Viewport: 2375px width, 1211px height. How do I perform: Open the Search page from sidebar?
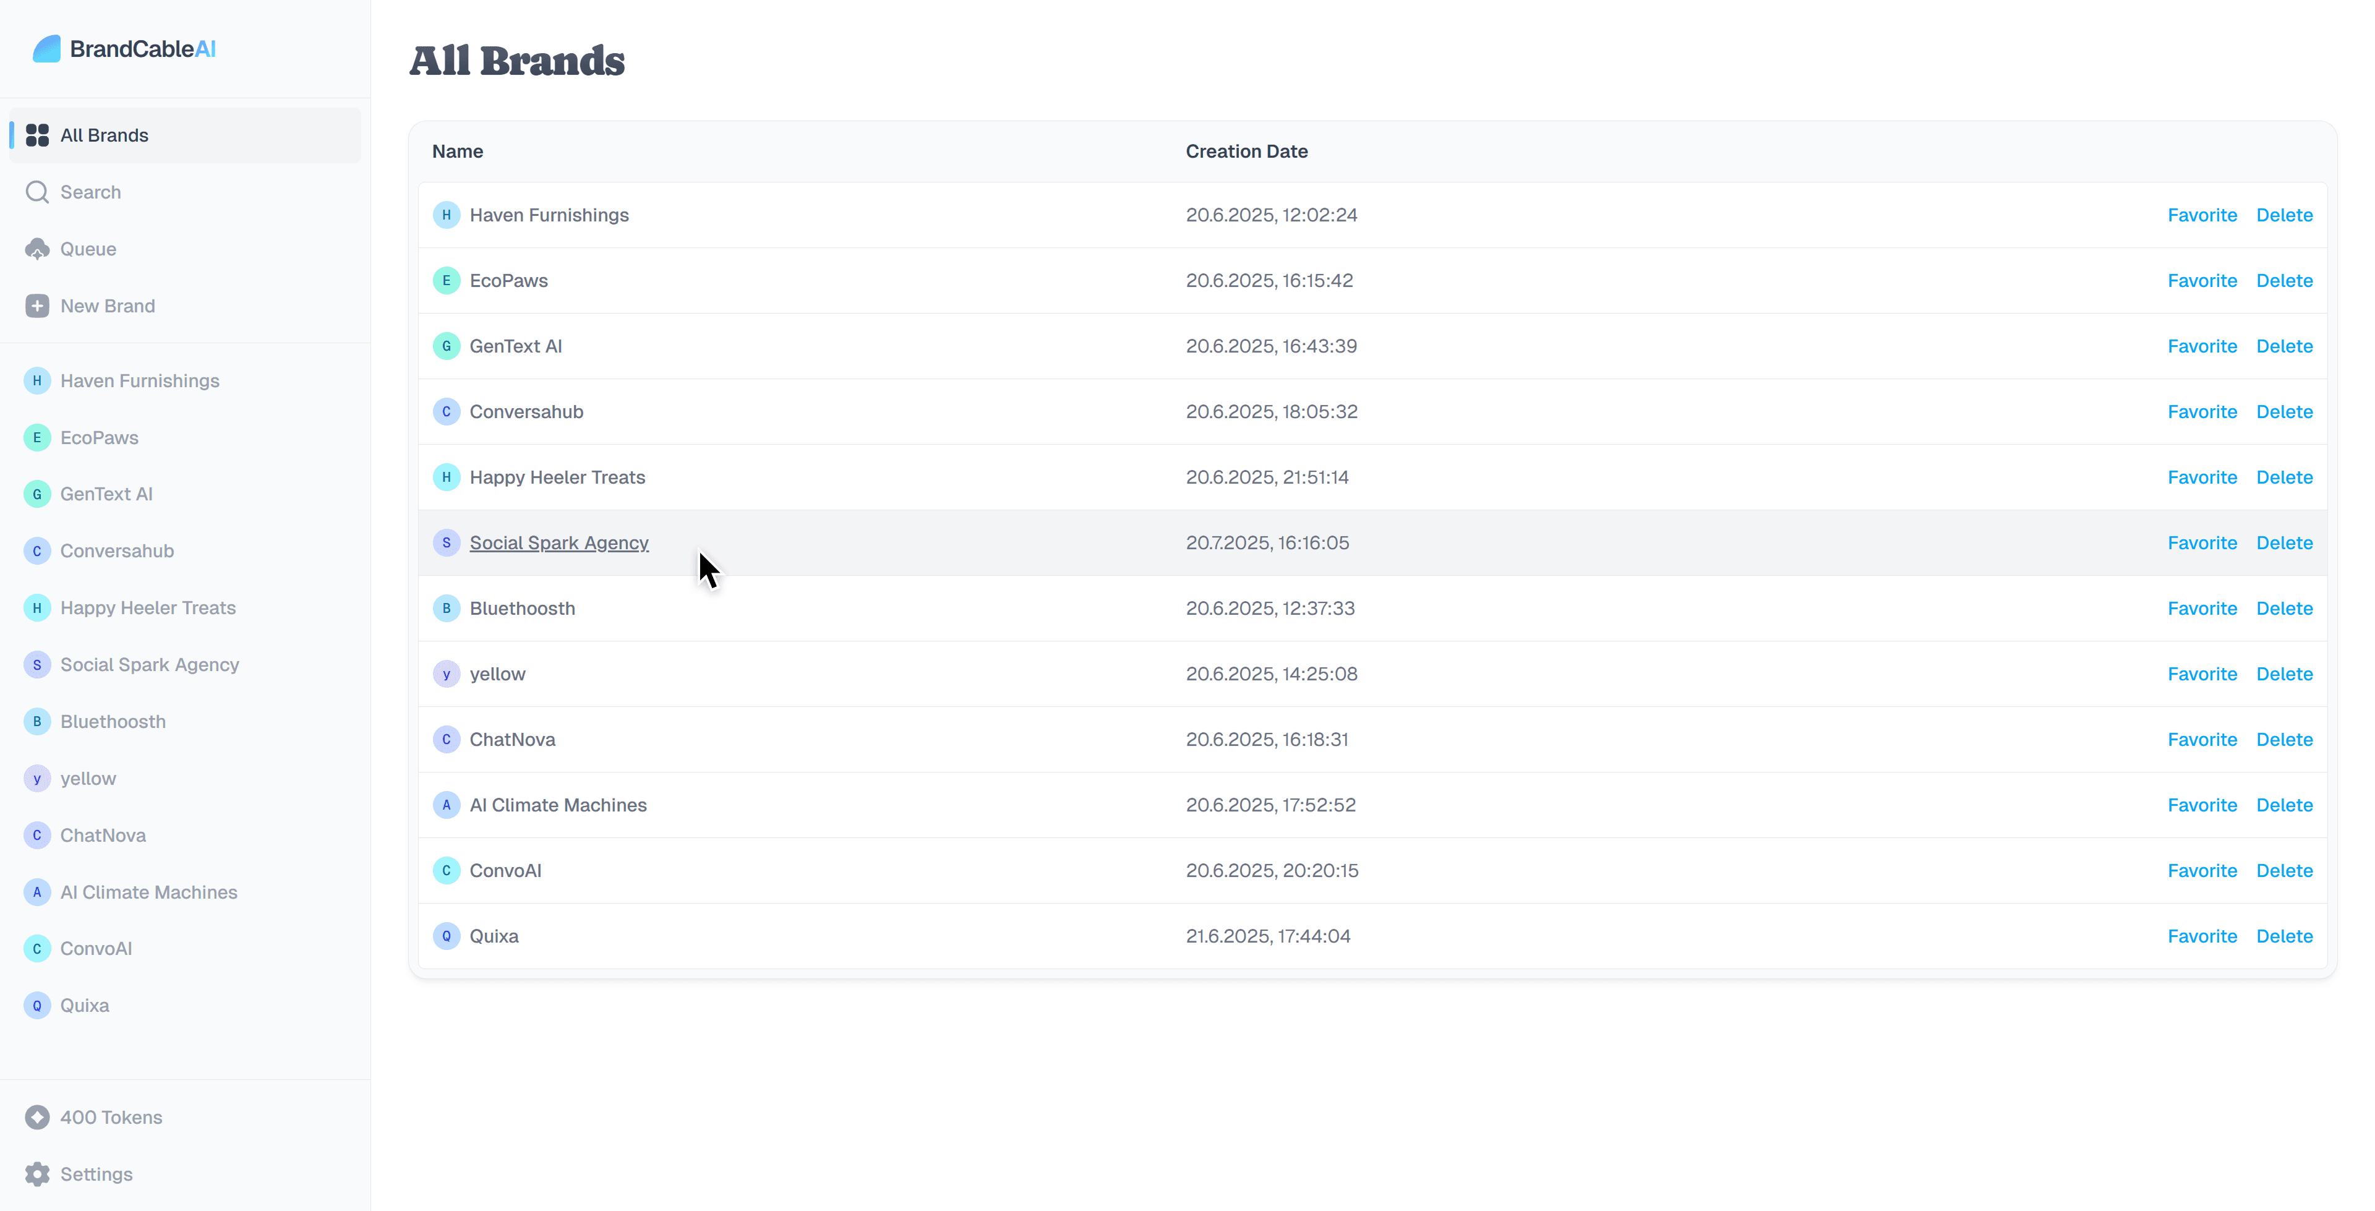[186, 192]
